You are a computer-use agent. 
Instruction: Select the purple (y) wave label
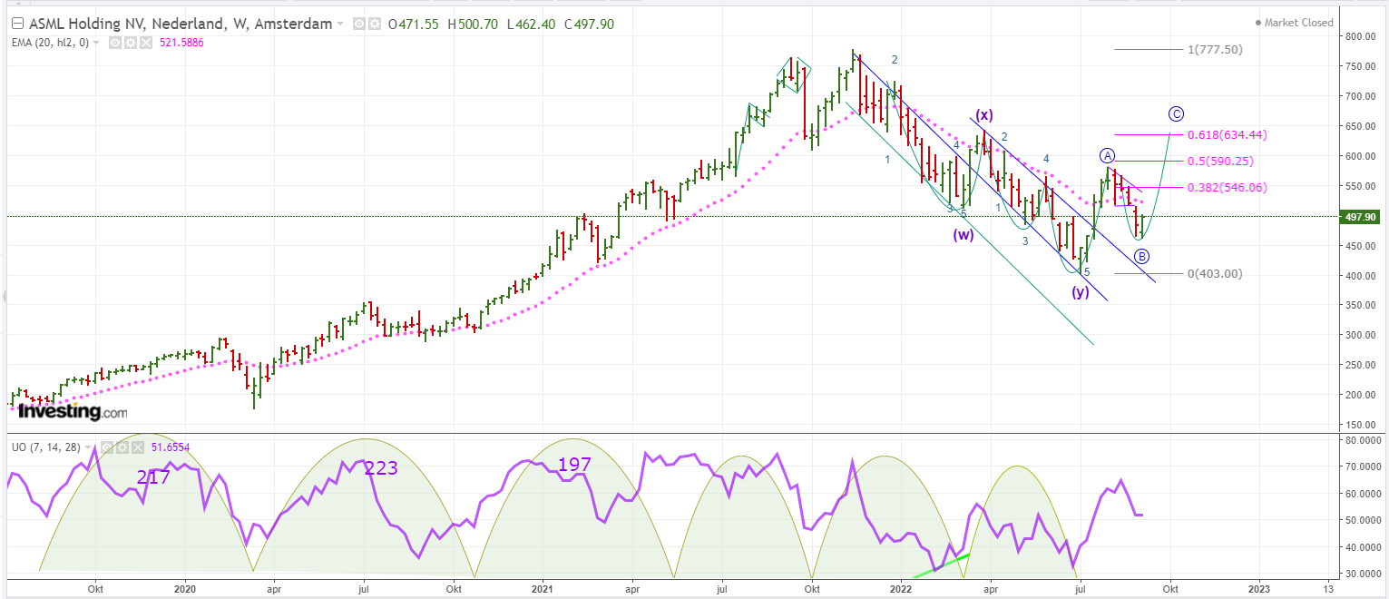pyautogui.click(x=1081, y=292)
